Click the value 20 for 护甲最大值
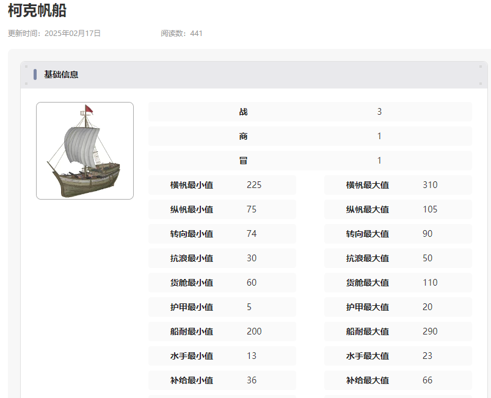This screenshot has width=491, height=398. pyautogui.click(x=427, y=307)
